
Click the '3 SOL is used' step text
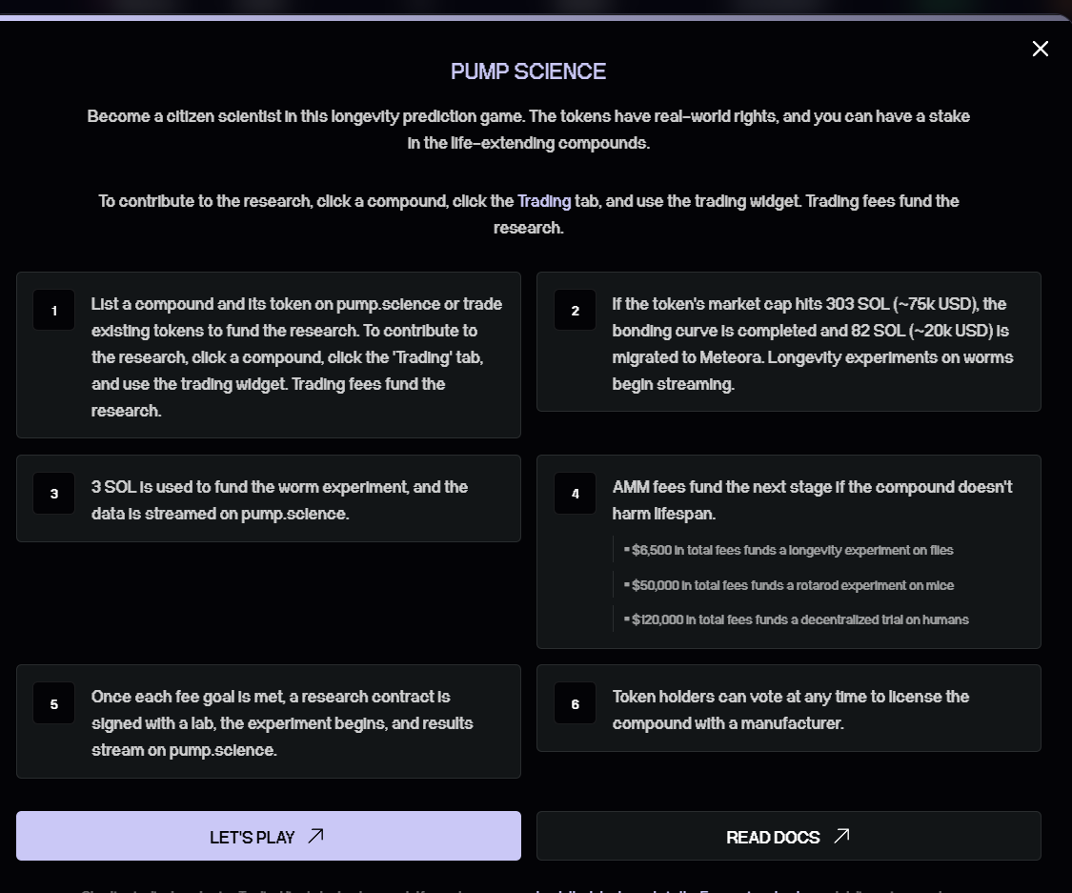(279, 500)
